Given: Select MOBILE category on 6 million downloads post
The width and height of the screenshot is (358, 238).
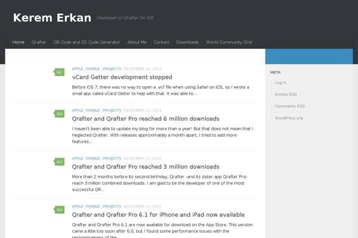Looking at the screenshot, I should click(93, 111).
